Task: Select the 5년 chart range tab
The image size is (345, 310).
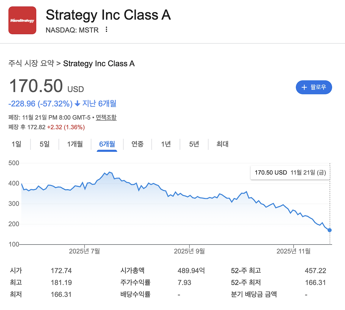Action: [194, 144]
